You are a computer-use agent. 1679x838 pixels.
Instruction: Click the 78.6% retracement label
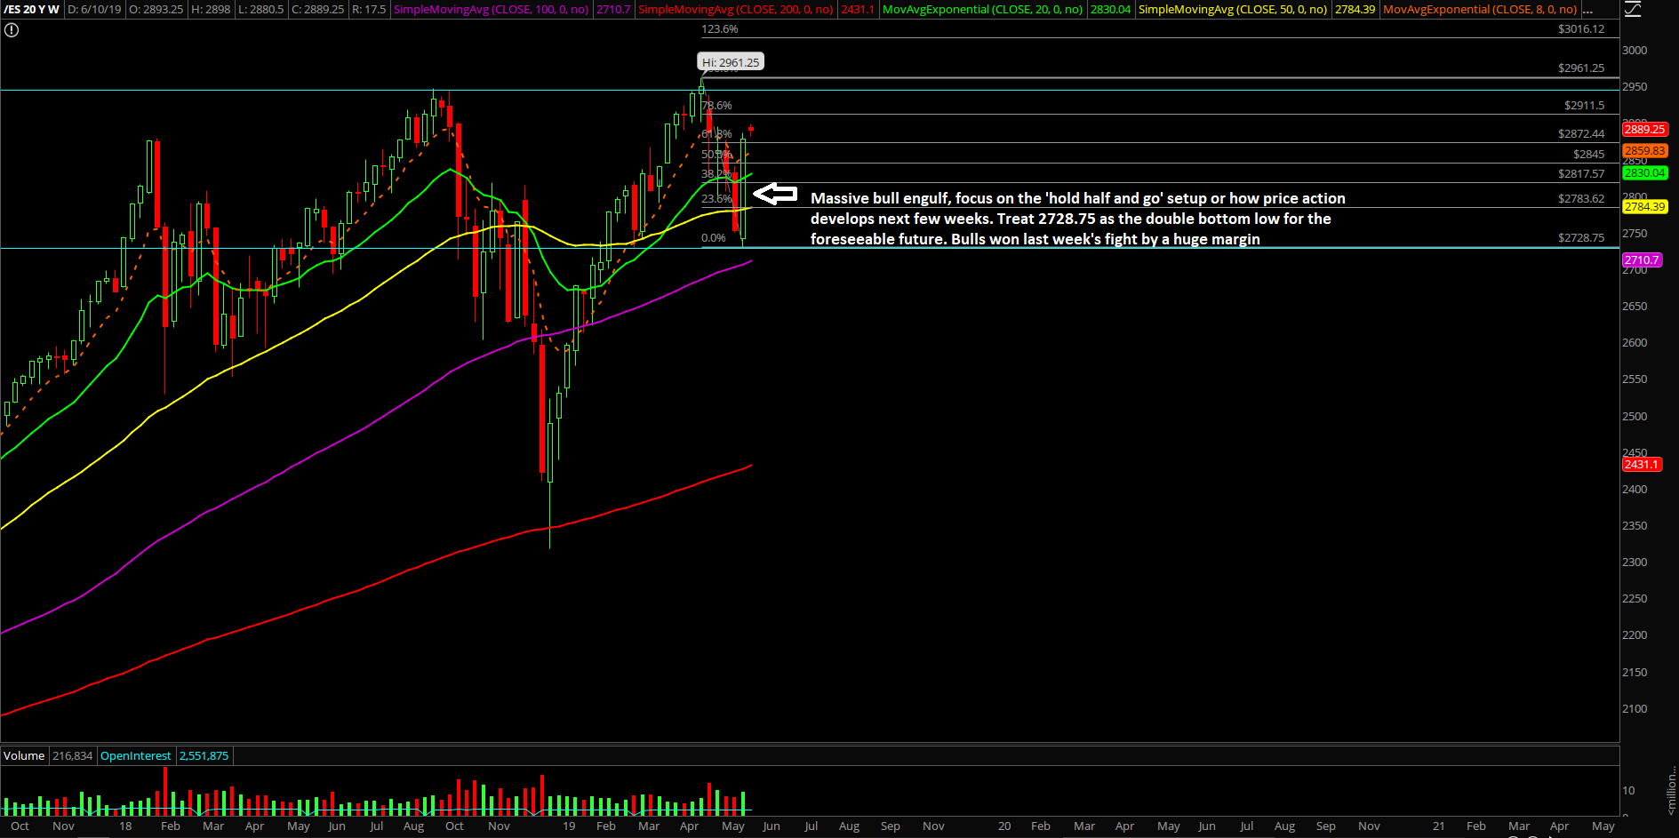(x=717, y=106)
